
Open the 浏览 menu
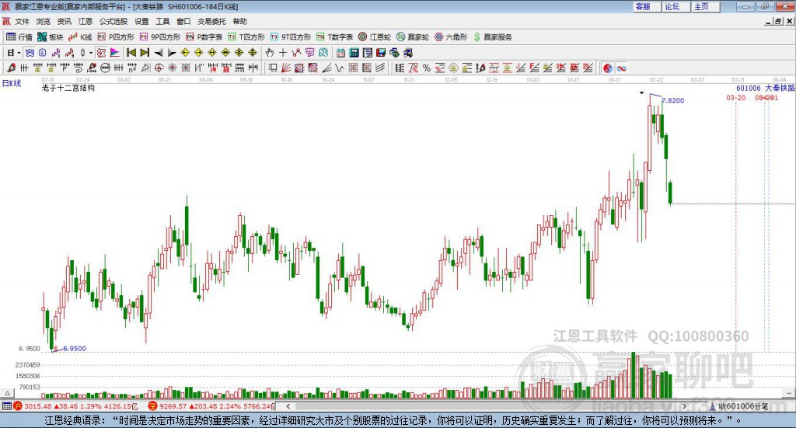click(44, 21)
